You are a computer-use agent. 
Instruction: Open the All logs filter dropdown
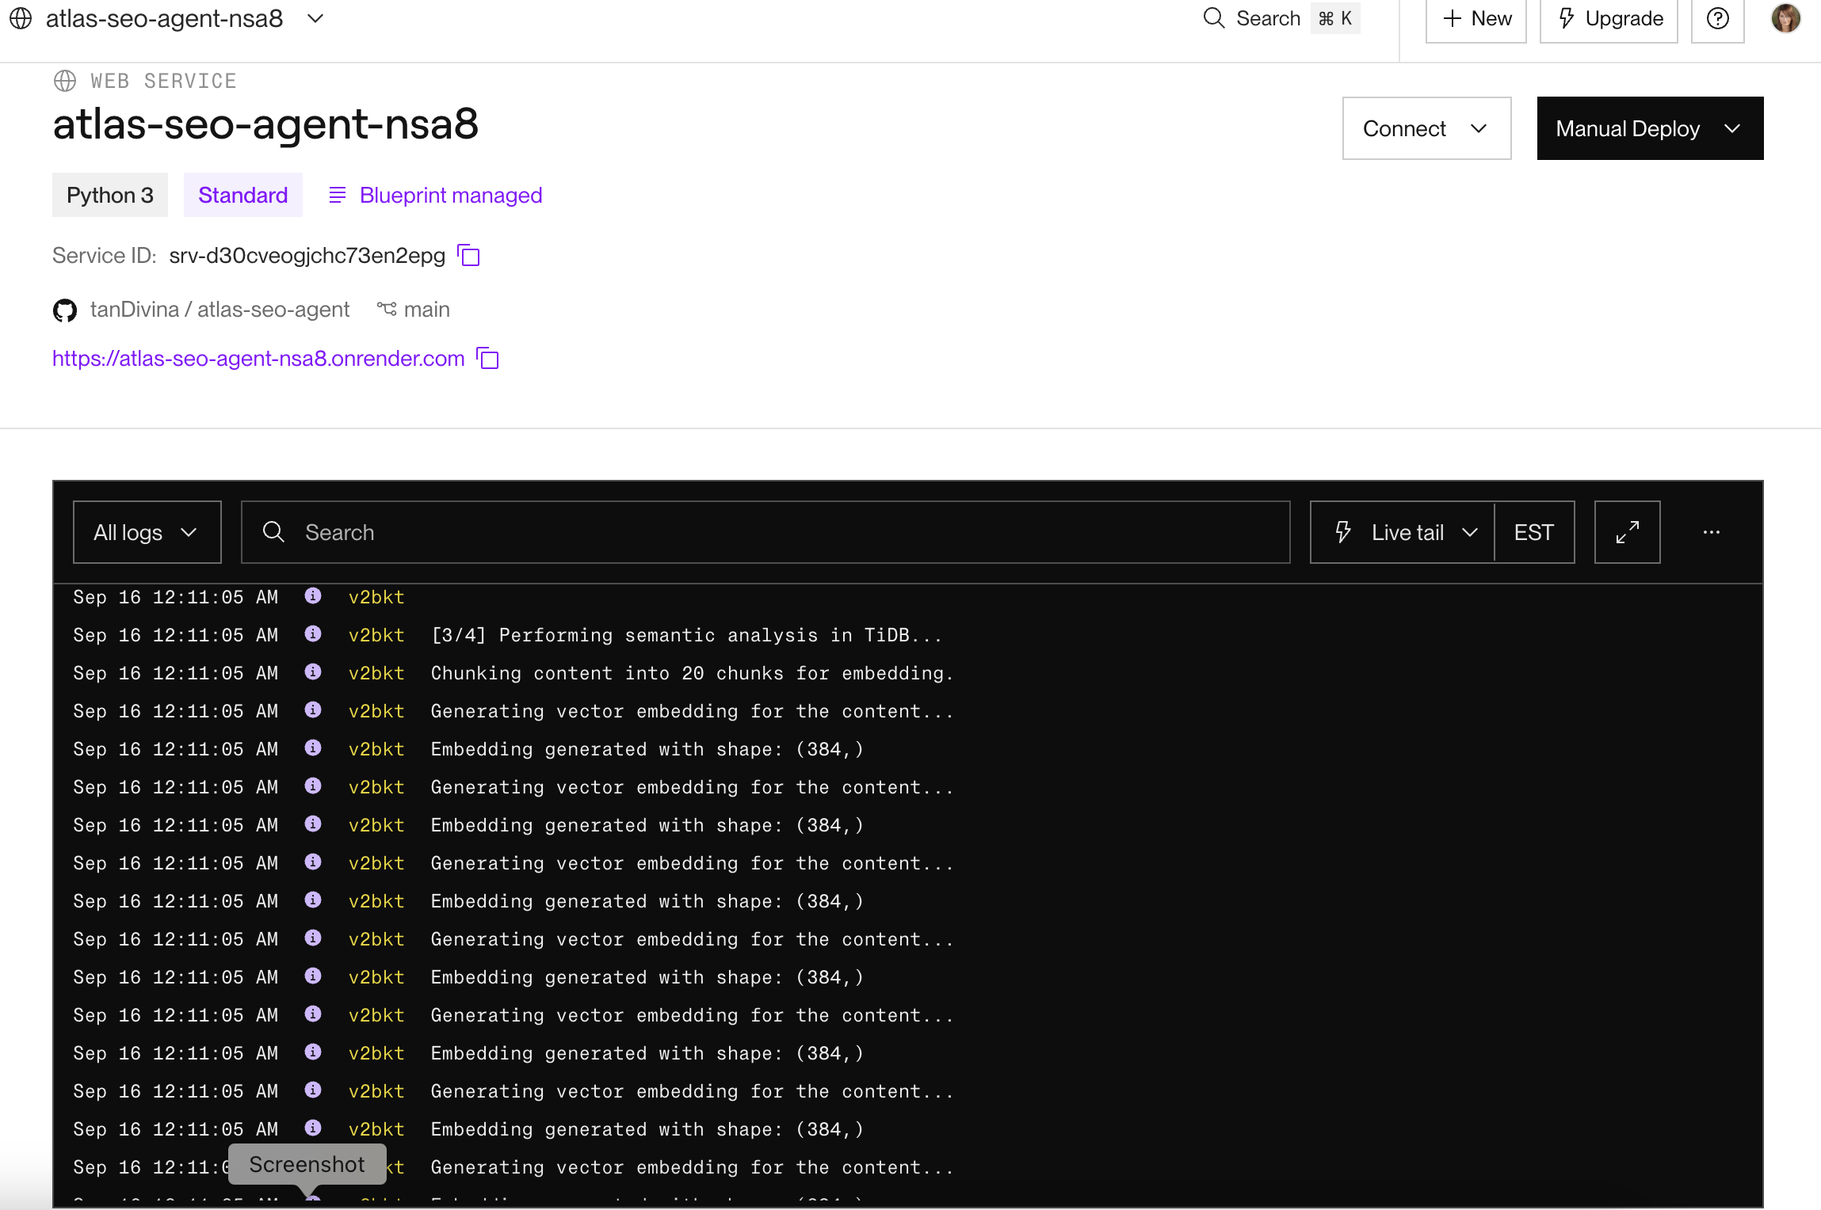pyautogui.click(x=147, y=532)
